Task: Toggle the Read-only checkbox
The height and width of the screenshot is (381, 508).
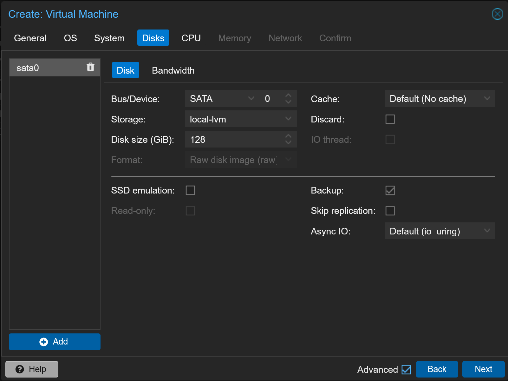Action: pyautogui.click(x=190, y=211)
